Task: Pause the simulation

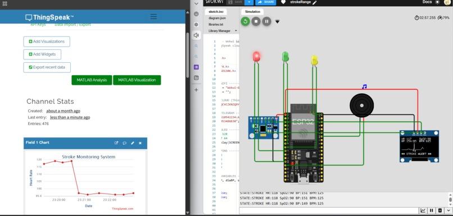Action: [x=266, y=21]
